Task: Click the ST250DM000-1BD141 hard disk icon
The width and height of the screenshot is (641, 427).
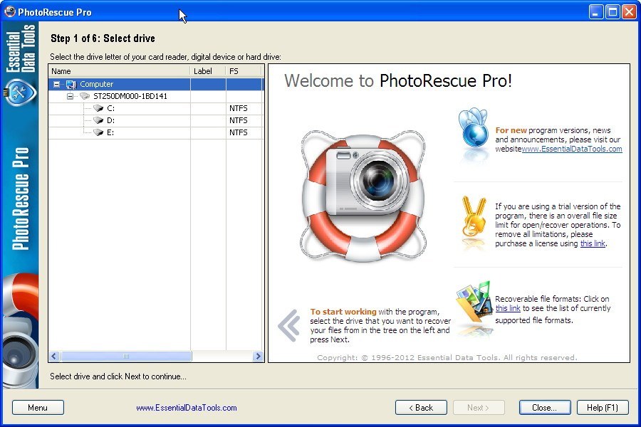Action: [x=85, y=96]
